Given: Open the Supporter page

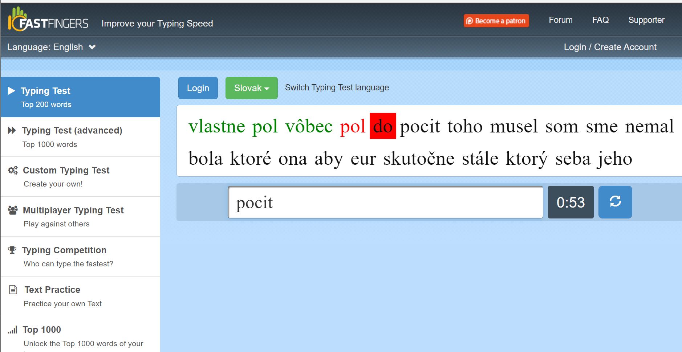Looking at the screenshot, I should [646, 20].
